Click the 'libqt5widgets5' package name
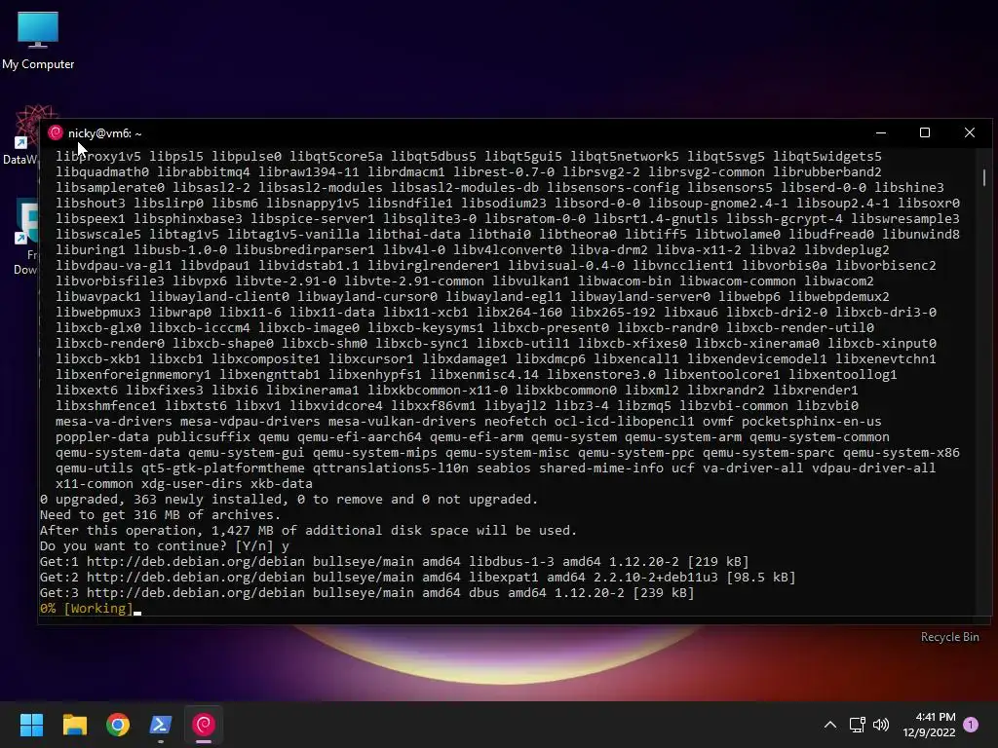The image size is (998, 748). (827, 157)
